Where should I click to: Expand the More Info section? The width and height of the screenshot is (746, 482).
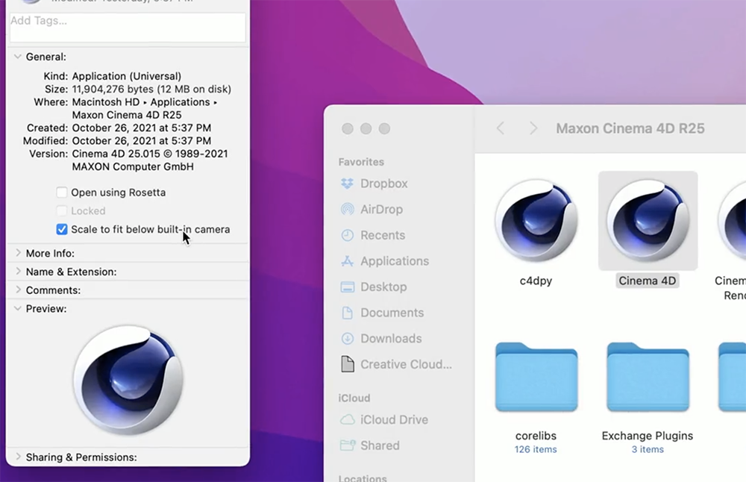18,253
